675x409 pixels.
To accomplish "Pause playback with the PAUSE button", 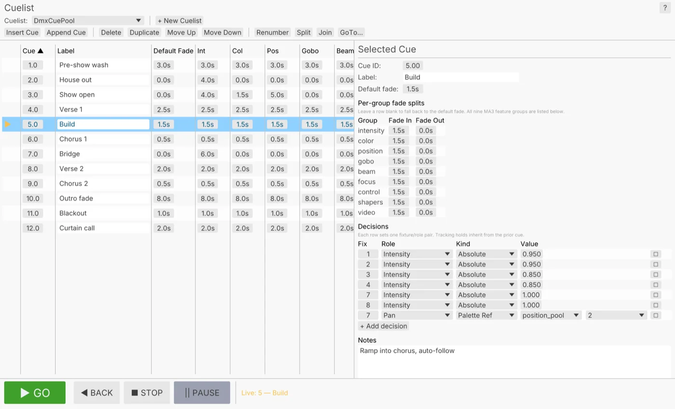I will (x=202, y=393).
